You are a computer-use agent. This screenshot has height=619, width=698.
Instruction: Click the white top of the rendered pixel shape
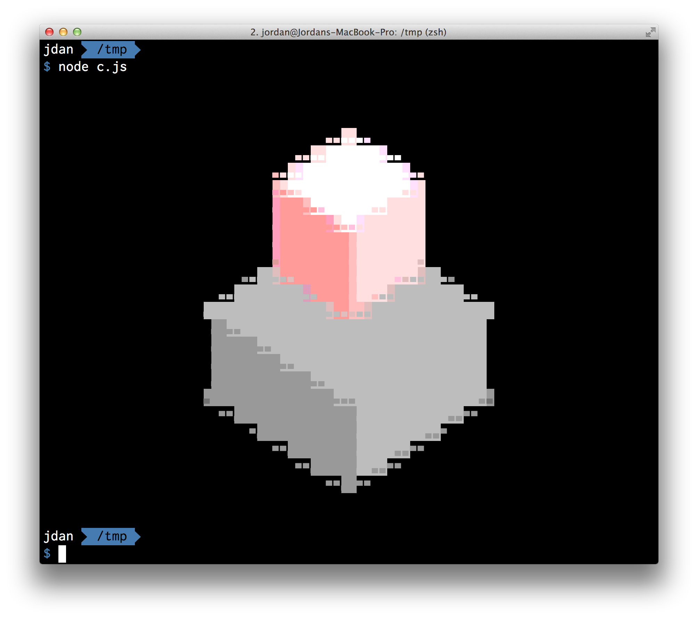click(349, 181)
